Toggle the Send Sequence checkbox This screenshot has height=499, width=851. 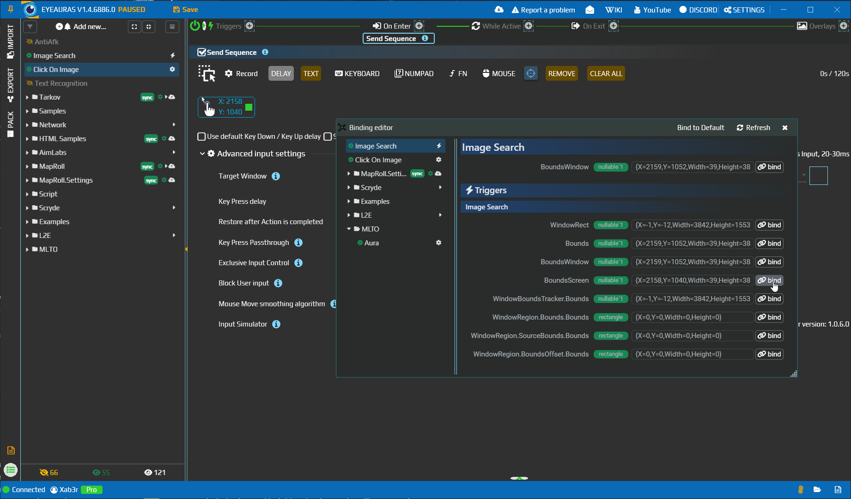tap(201, 52)
